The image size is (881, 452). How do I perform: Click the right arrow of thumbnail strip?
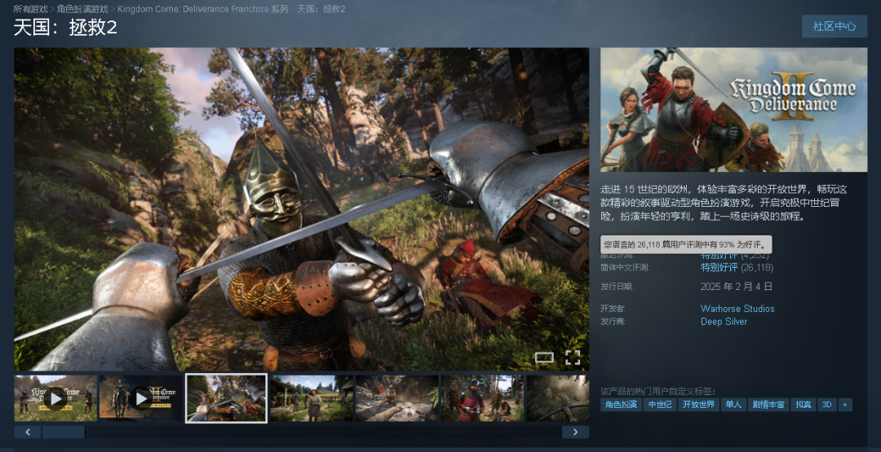575,432
